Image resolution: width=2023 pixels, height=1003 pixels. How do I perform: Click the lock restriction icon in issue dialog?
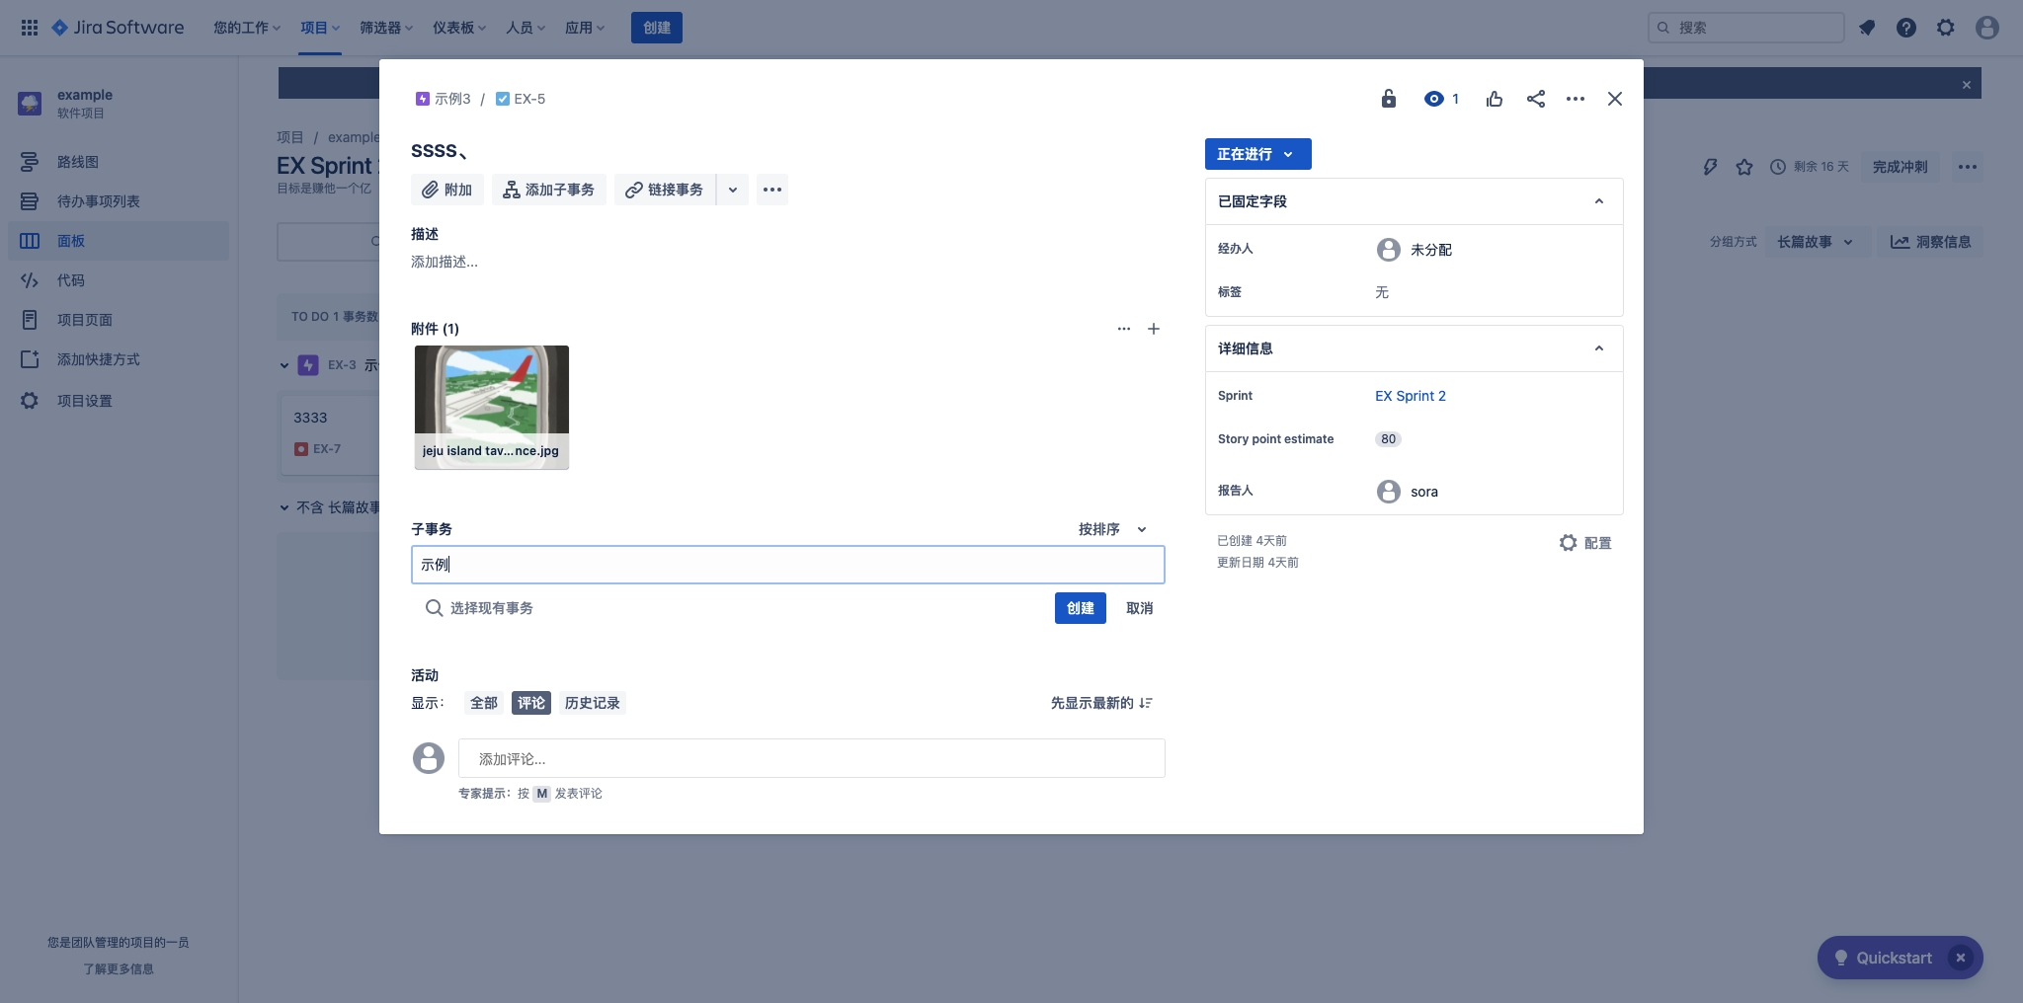(x=1389, y=99)
